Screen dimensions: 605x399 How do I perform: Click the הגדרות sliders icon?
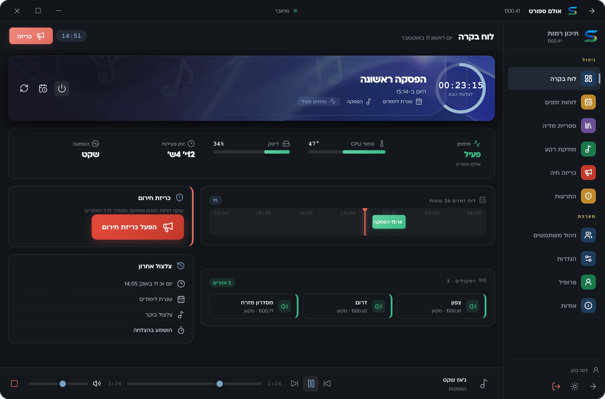click(x=588, y=259)
